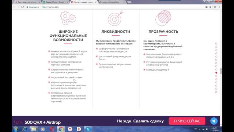Click the Не жди. Сделать сделку text

[x=140, y=121]
